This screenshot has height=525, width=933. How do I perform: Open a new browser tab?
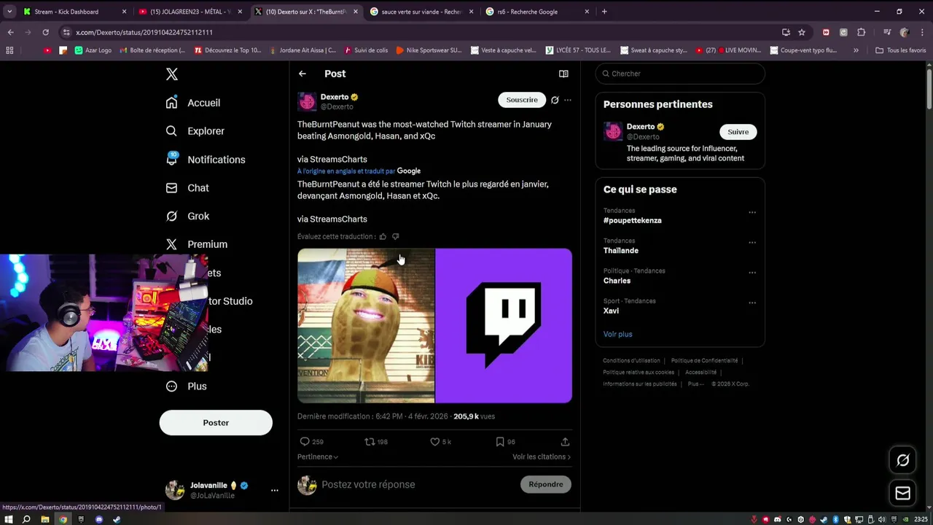[604, 12]
